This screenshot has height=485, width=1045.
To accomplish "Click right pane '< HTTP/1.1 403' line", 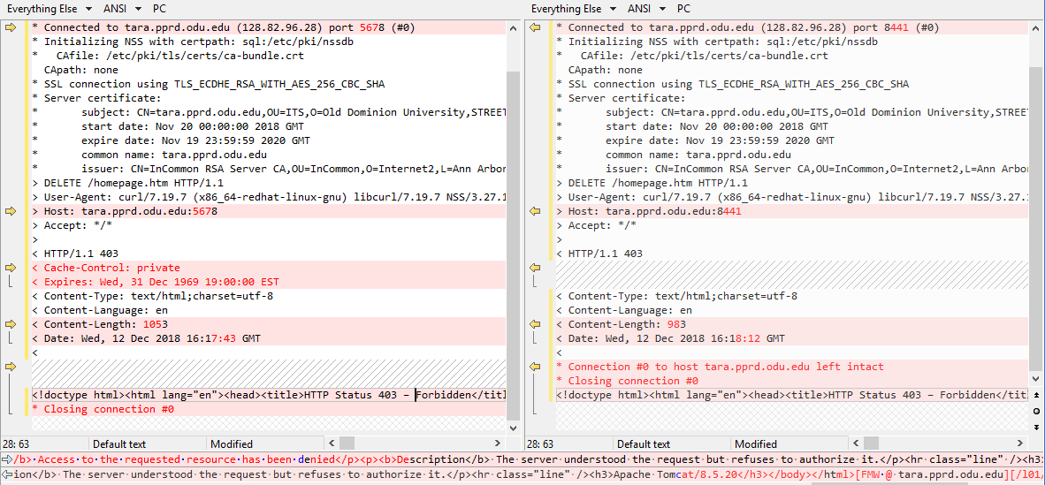I will tap(792, 254).
